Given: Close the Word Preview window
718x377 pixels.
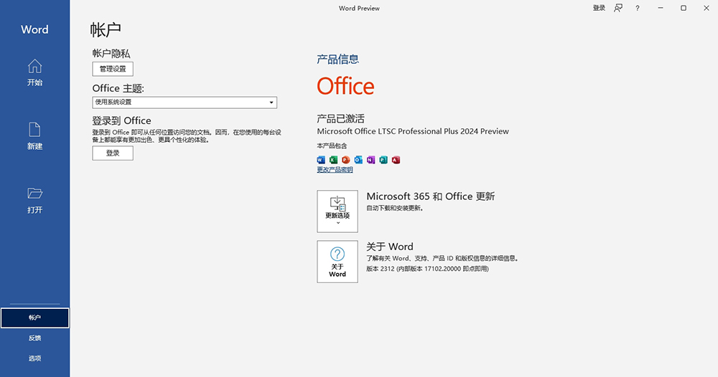Looking at the screenshot, I should (706, 8).
